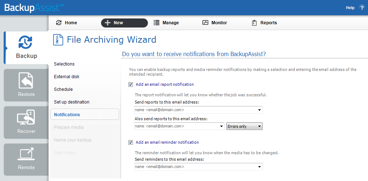Screen dimensions: 368x181
Task: Uncheck Add an email reminder notification
Action: click(x=130, y=143)
